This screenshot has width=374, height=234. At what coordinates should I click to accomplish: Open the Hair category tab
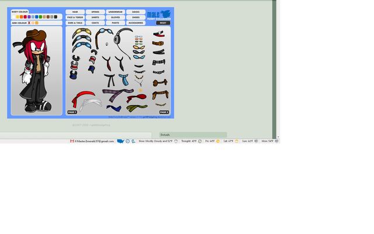point(75,12)
